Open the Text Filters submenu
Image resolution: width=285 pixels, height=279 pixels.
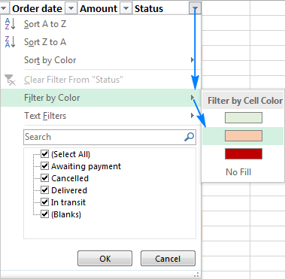(x=100, y=116)
